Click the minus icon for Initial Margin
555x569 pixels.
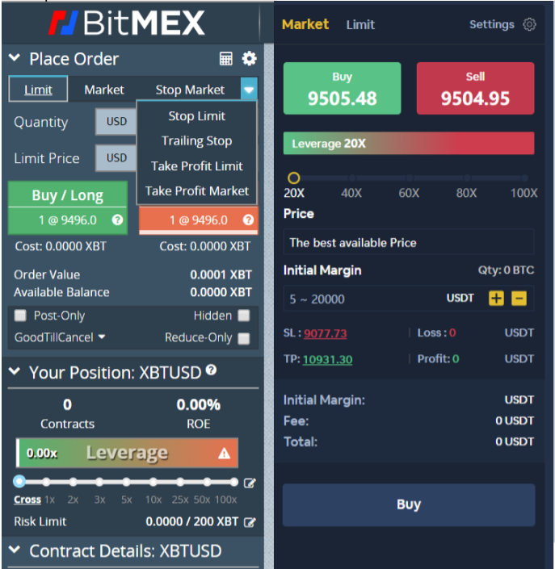pyautogui.click(x=519, y=299)
